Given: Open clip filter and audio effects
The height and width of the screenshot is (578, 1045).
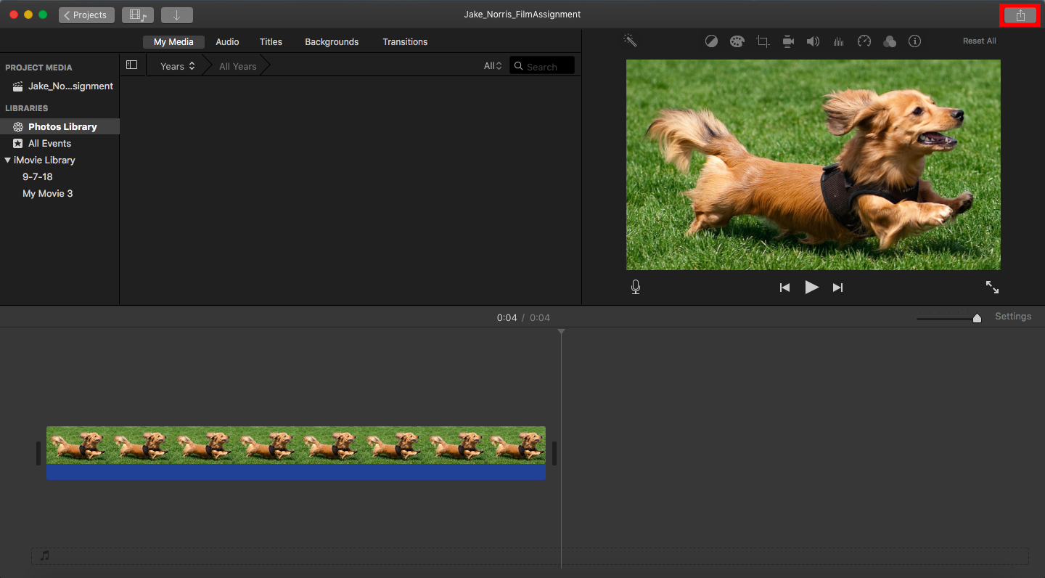Looking at the screenshot, I should pos(890,41).
